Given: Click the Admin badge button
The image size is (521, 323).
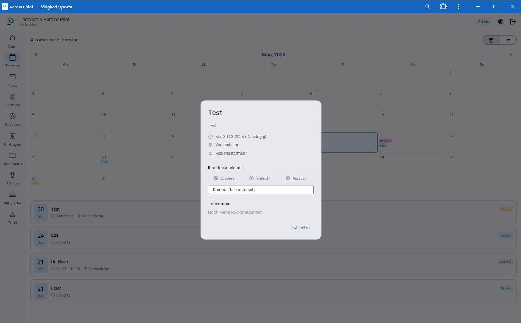Looking at the screenshot, I should 483,22.
